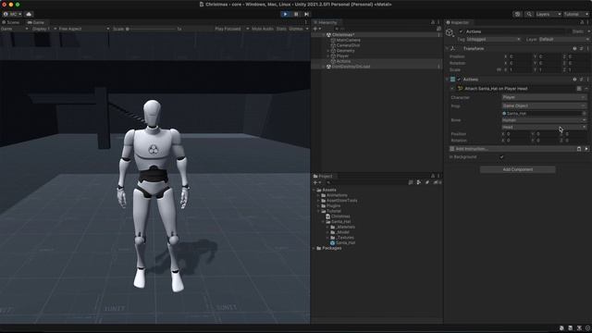Click the Add Instruction button
Viewport: 592px width, 333px height.
pos(512,149)
